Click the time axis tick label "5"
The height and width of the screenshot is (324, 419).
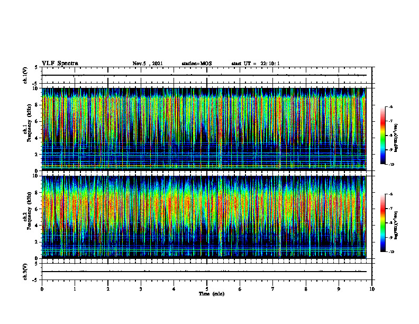[207, 289]
